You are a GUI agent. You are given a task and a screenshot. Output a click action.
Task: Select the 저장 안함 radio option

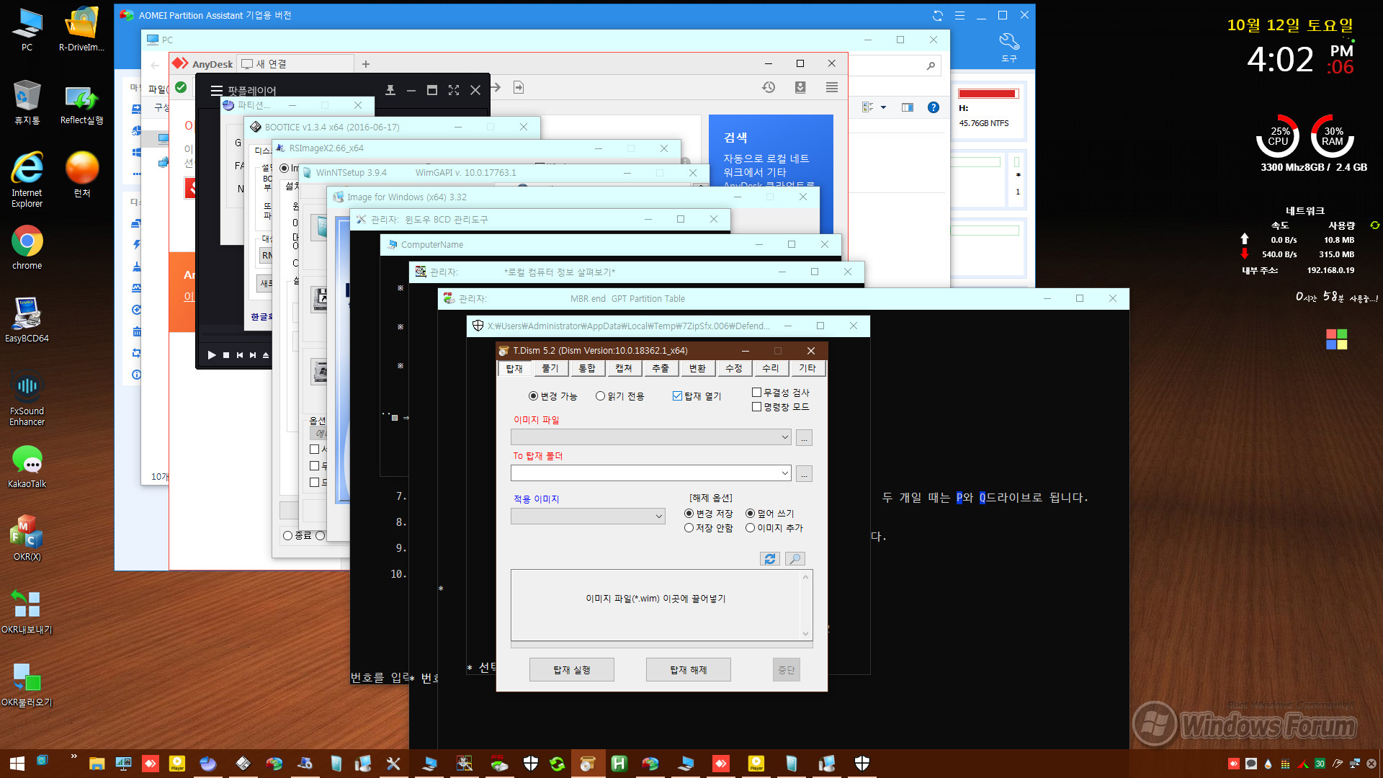click(708, 528)
